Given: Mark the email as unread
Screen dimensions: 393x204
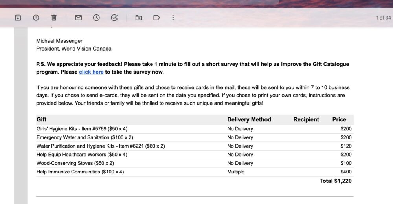Looking at the screenshot, I should (x=78, y=18).
